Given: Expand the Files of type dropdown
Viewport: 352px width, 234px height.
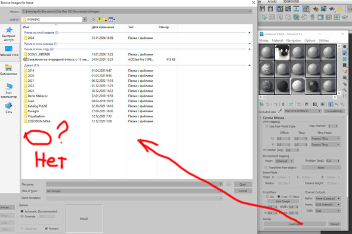Looking at the screenshot, I should (134, 191).
